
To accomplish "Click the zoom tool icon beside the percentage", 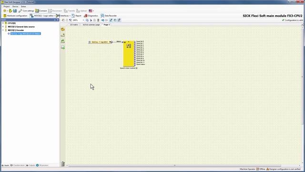I will (71, 20).
